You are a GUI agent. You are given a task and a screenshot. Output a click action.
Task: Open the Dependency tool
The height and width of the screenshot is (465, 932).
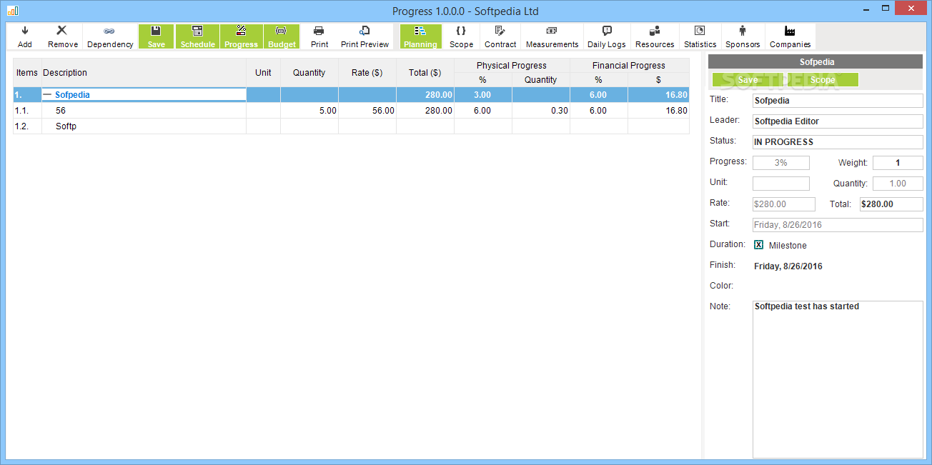click(110, 36)
